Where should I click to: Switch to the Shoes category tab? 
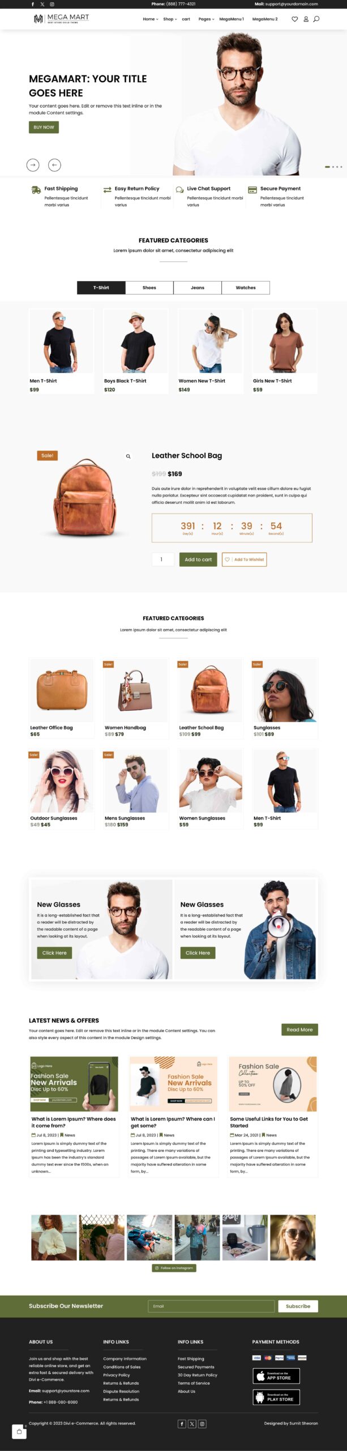point(149,287)
